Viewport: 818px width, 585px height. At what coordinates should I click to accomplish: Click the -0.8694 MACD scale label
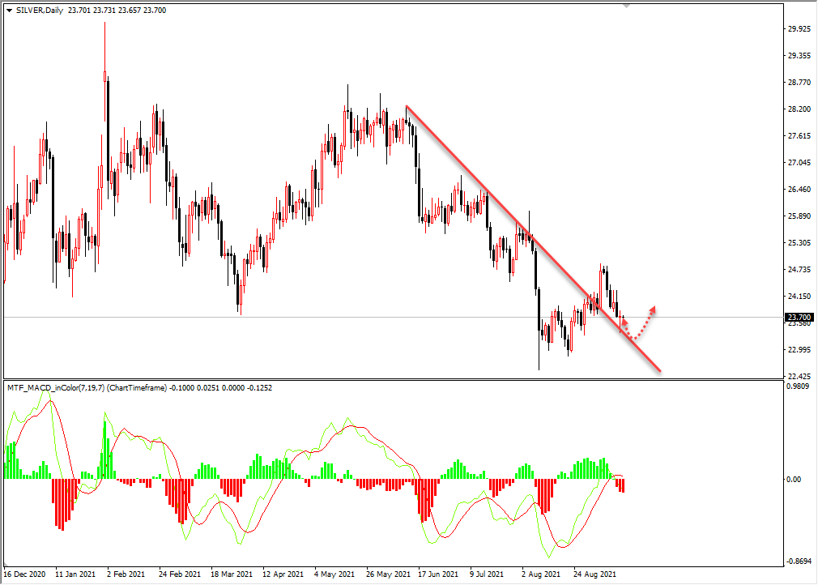(799, 561)
